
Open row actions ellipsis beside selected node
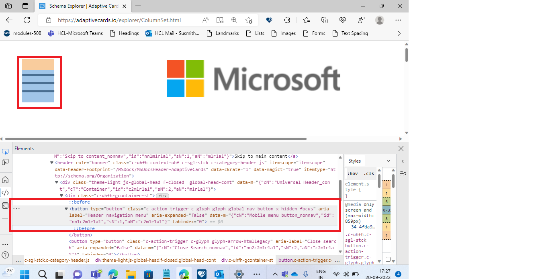click(17, 209)
